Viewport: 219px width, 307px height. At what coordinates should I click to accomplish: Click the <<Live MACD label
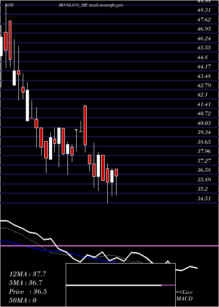(184, 296)
